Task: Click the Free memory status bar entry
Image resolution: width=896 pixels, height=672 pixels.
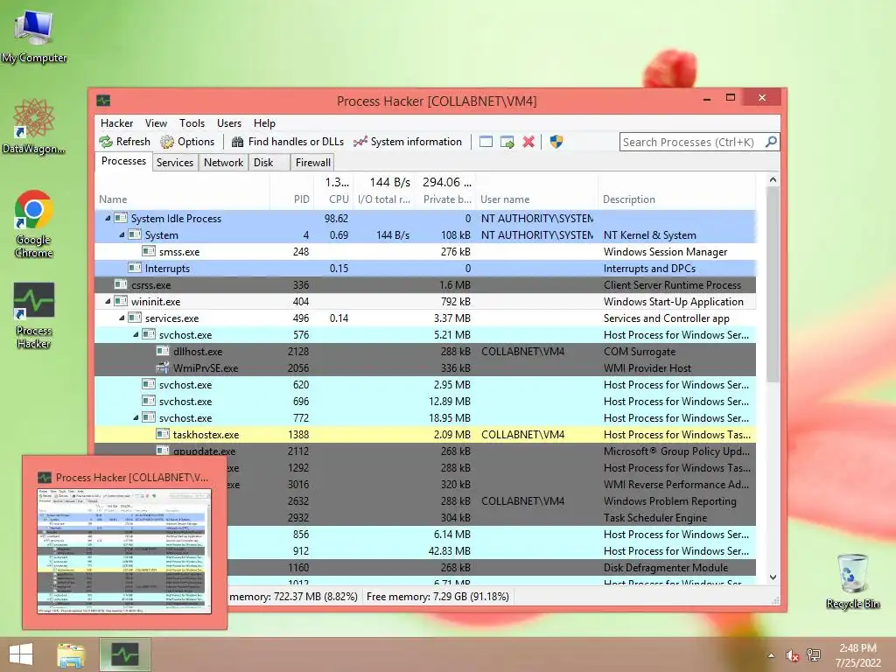Action: click(x=437, y=597)
